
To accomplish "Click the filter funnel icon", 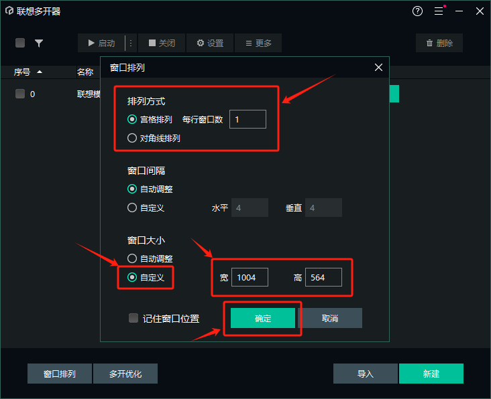I will (x=39, y=43).
